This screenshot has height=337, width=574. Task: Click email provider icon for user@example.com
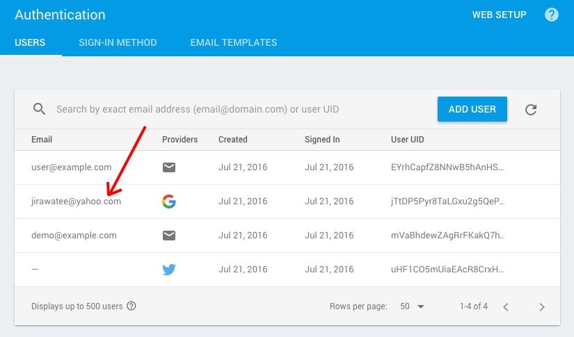169,167
